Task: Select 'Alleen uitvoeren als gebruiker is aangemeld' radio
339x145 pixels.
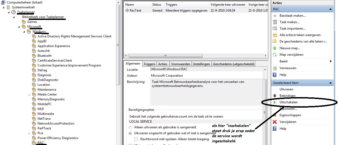Action: tap(131, 127)
